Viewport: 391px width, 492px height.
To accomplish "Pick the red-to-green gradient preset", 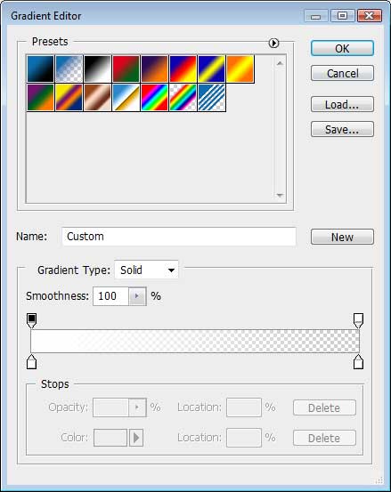I will click(126, 69).
